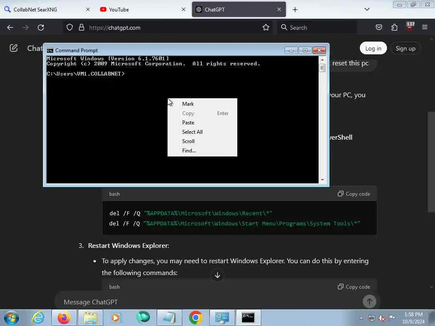Switch to Command Prompt taskbar button
Viewport: 435px width, 326px height.
[248, 318]
